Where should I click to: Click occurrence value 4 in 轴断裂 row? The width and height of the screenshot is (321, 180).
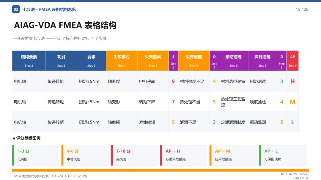point(214,81)
